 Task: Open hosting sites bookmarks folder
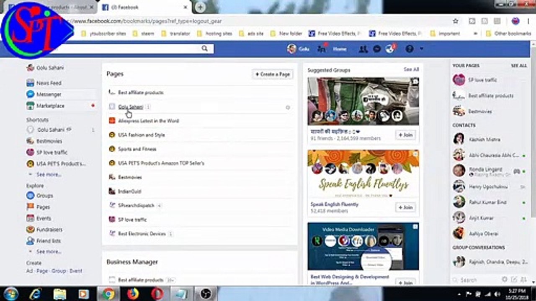(214, 33)
